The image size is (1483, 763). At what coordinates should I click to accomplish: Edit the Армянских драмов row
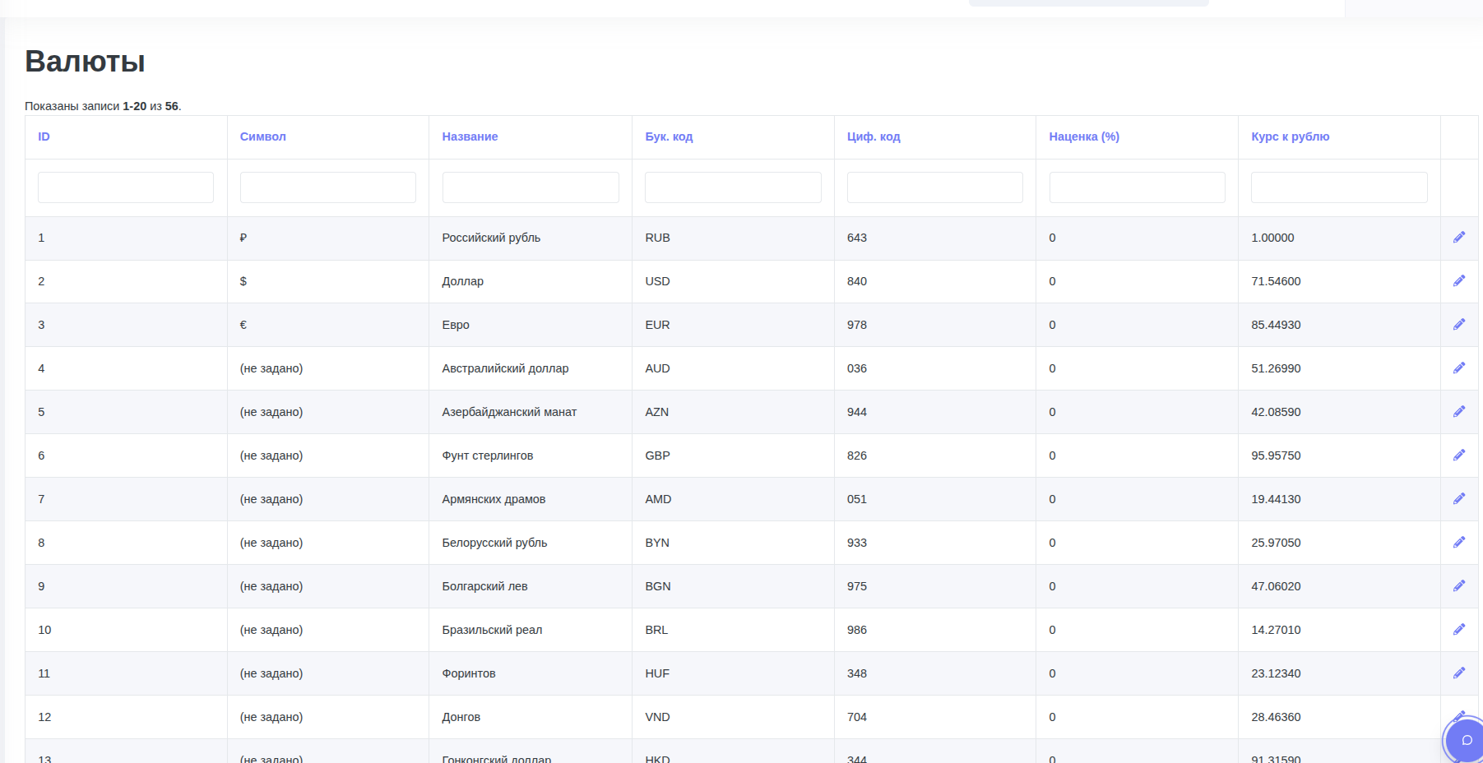click(x=1459, y=499)
